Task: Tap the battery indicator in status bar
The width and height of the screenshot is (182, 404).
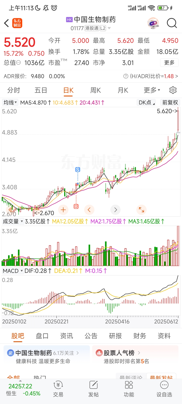Action: pos(163,8)
